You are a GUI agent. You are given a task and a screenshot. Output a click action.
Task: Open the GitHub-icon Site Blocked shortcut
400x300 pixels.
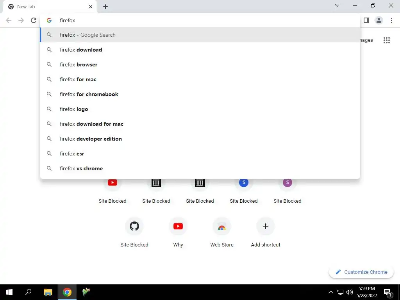[x=134, y=233]
